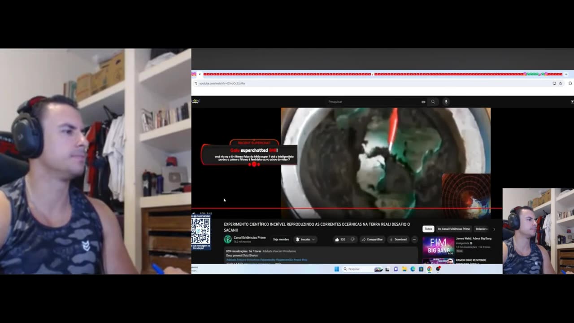Click the YouTube create icon at right

pyautogui.click(x=572, y=102)
